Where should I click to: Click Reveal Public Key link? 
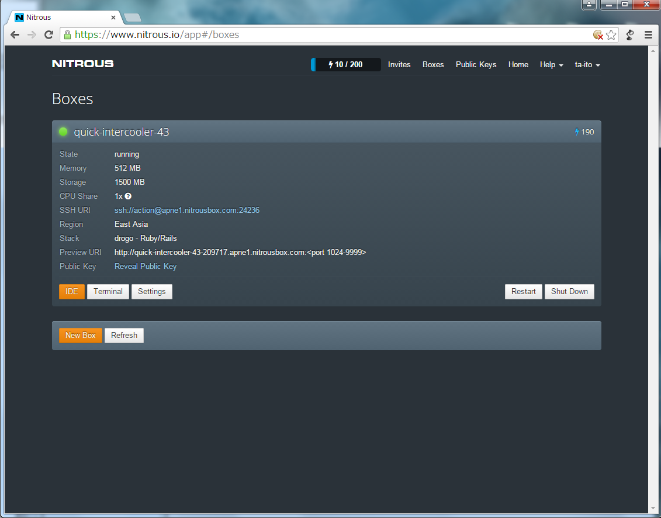click(x=146, y=266)
